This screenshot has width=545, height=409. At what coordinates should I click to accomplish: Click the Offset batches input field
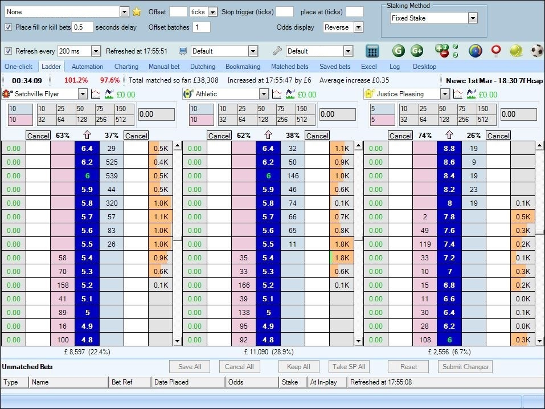tap(201, 27)
